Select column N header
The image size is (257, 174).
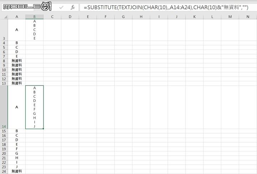[248, 17]
